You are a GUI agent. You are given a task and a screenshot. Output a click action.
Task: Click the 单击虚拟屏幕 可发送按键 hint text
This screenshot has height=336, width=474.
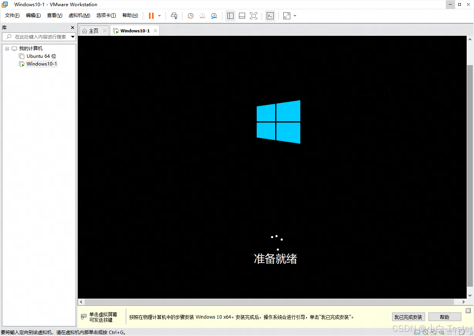103,317
